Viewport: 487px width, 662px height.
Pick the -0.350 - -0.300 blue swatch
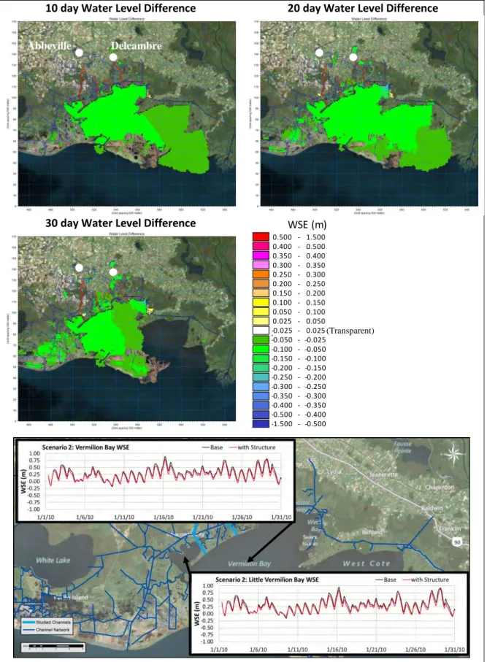261,396
